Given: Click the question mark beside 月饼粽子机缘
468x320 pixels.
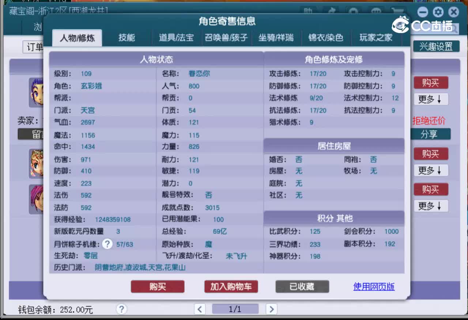Looking at the screenshot, I should pos(107,244).
